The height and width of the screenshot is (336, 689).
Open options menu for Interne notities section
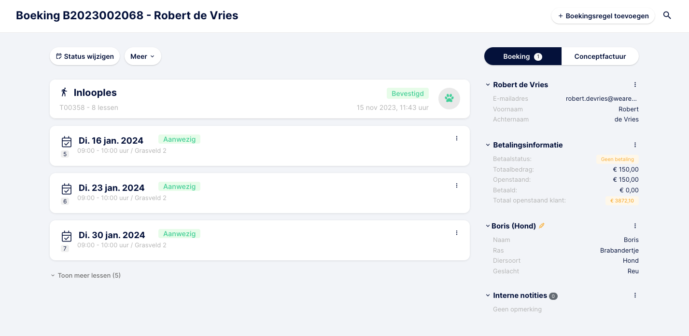[x=635, y=296]
